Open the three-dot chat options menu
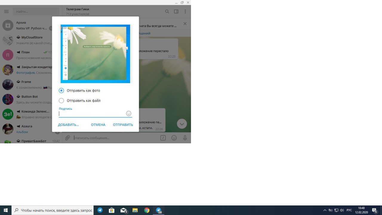The width and height of the screenshot is (382, 215). tap(185, 12)
